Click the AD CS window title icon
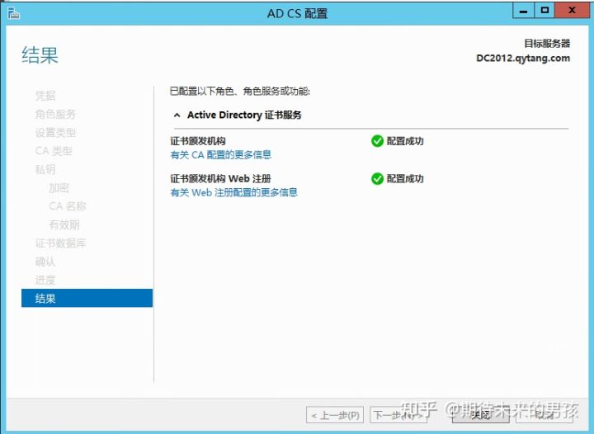This screenshot has height=434, width=594. click(x=13, y=13)
